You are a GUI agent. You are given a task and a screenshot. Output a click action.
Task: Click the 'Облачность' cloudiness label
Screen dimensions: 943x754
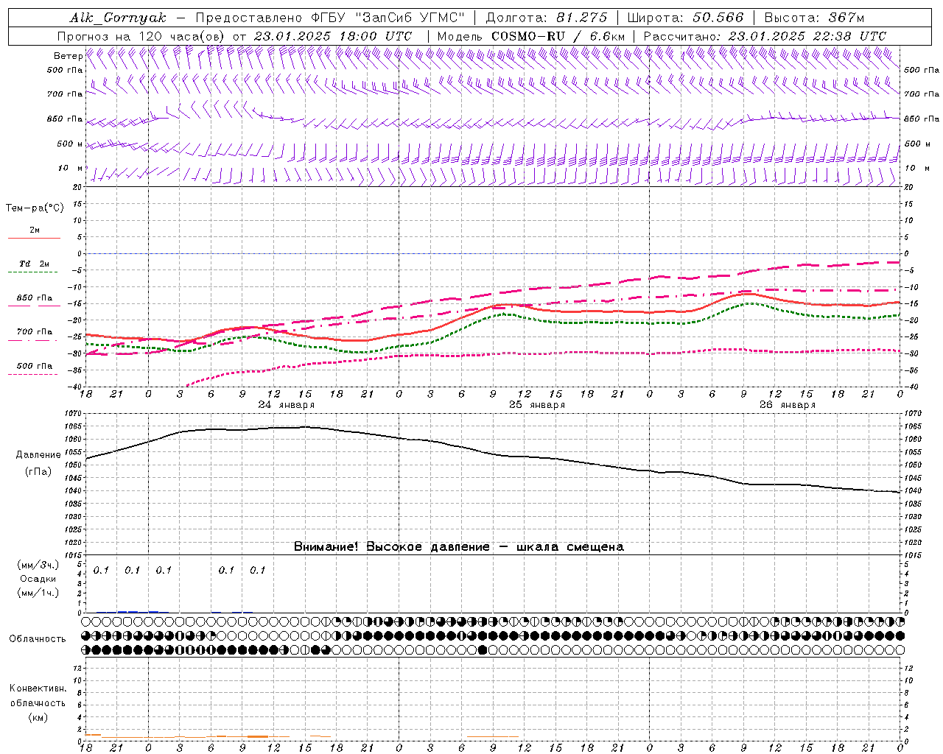click(38, 638)
